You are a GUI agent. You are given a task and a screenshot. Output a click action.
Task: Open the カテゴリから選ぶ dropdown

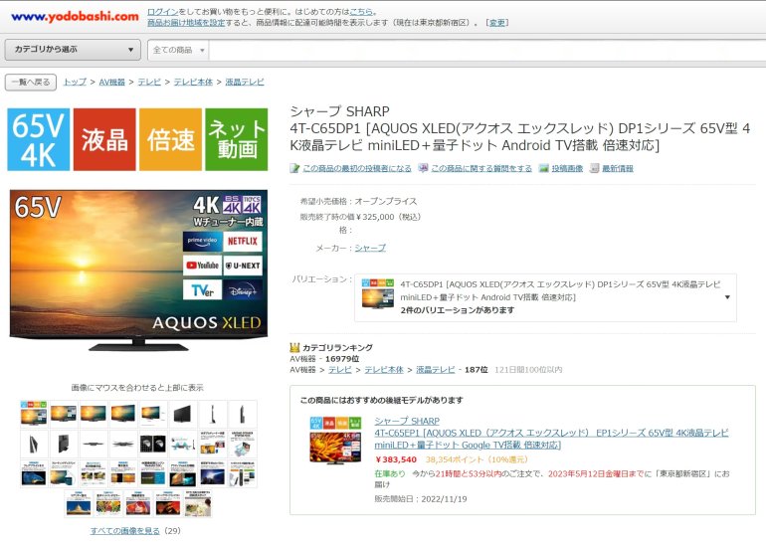pos(73,50)
